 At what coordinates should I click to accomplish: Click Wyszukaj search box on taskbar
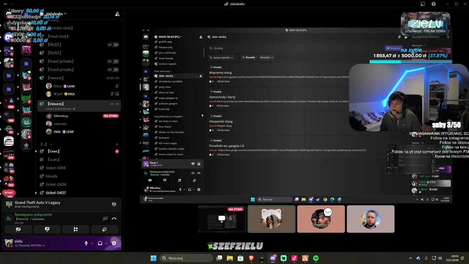click(186, 258)
